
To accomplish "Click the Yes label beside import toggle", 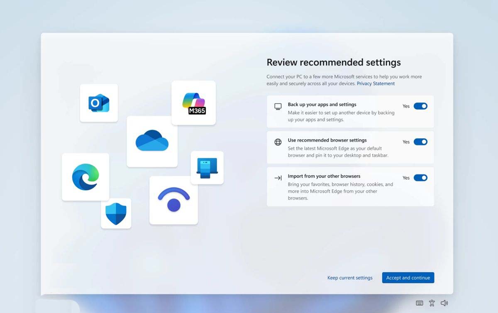I will [x=406, y=178].
